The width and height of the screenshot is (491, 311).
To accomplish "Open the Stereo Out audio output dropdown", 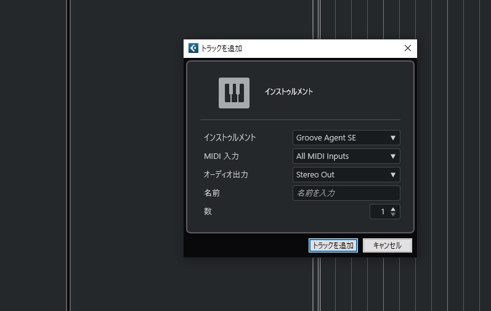I will coord(346,174).
